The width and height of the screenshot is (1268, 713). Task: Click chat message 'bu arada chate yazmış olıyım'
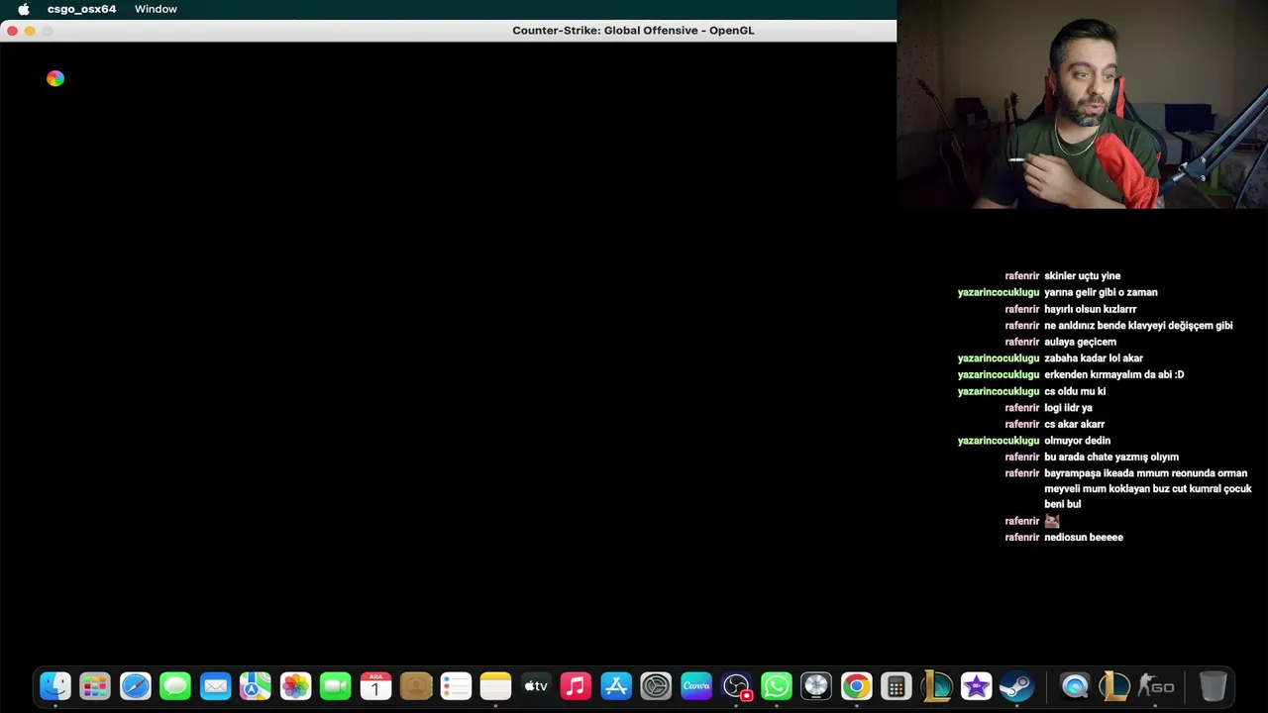click(x=1111, y=458)
